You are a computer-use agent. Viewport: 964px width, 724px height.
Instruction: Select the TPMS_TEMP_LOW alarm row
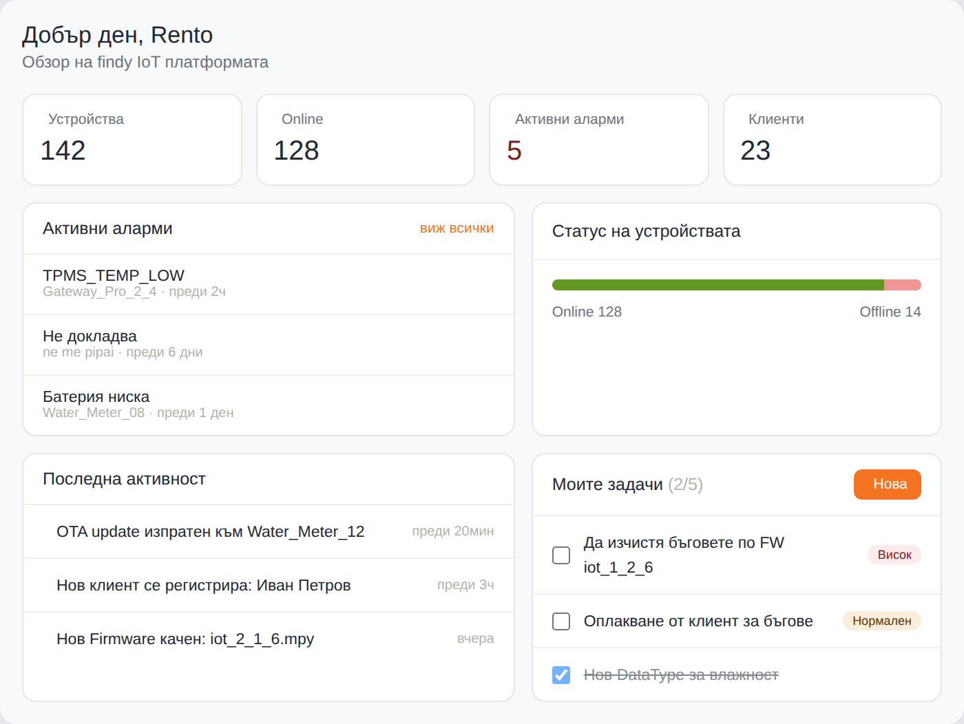[269, 284]
